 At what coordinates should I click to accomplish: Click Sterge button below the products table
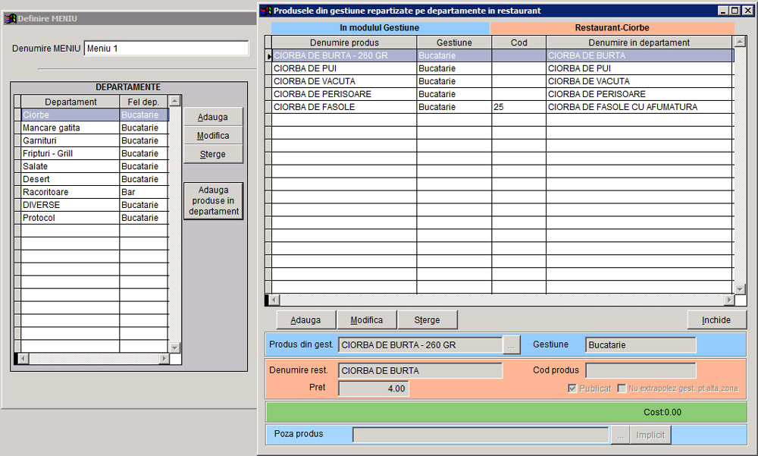coord(427,320)
